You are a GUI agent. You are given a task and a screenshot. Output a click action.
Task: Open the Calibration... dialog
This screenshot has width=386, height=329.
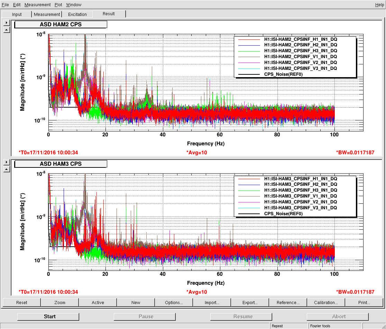coord(326,302)
